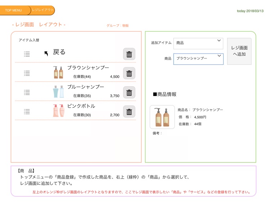
Task: Grab the reorder handle of ピンクボトル row
Action: [27, 111]
